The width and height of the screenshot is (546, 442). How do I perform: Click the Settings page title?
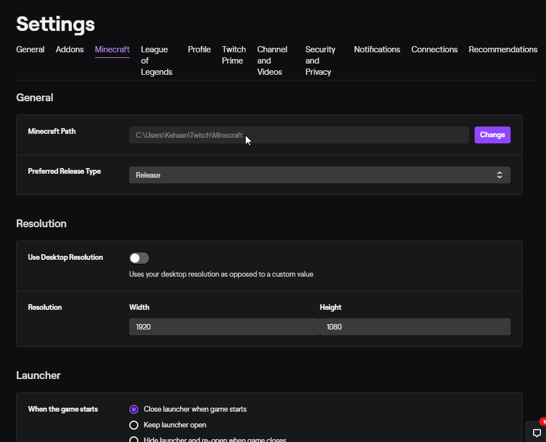tap(55, 24)
